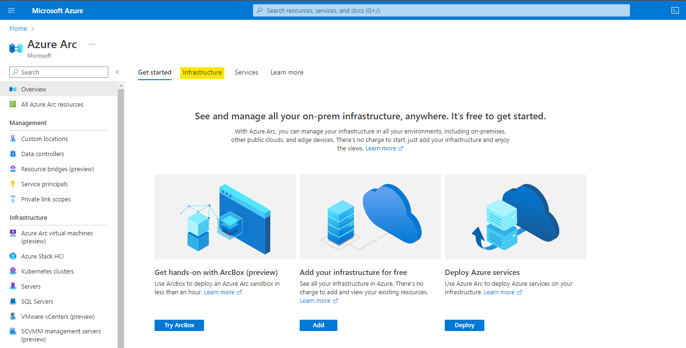Click the sidebar scrollbar up arrow
Image resolution: width=686 pixels, height=348 pixels.
[121, 85]
